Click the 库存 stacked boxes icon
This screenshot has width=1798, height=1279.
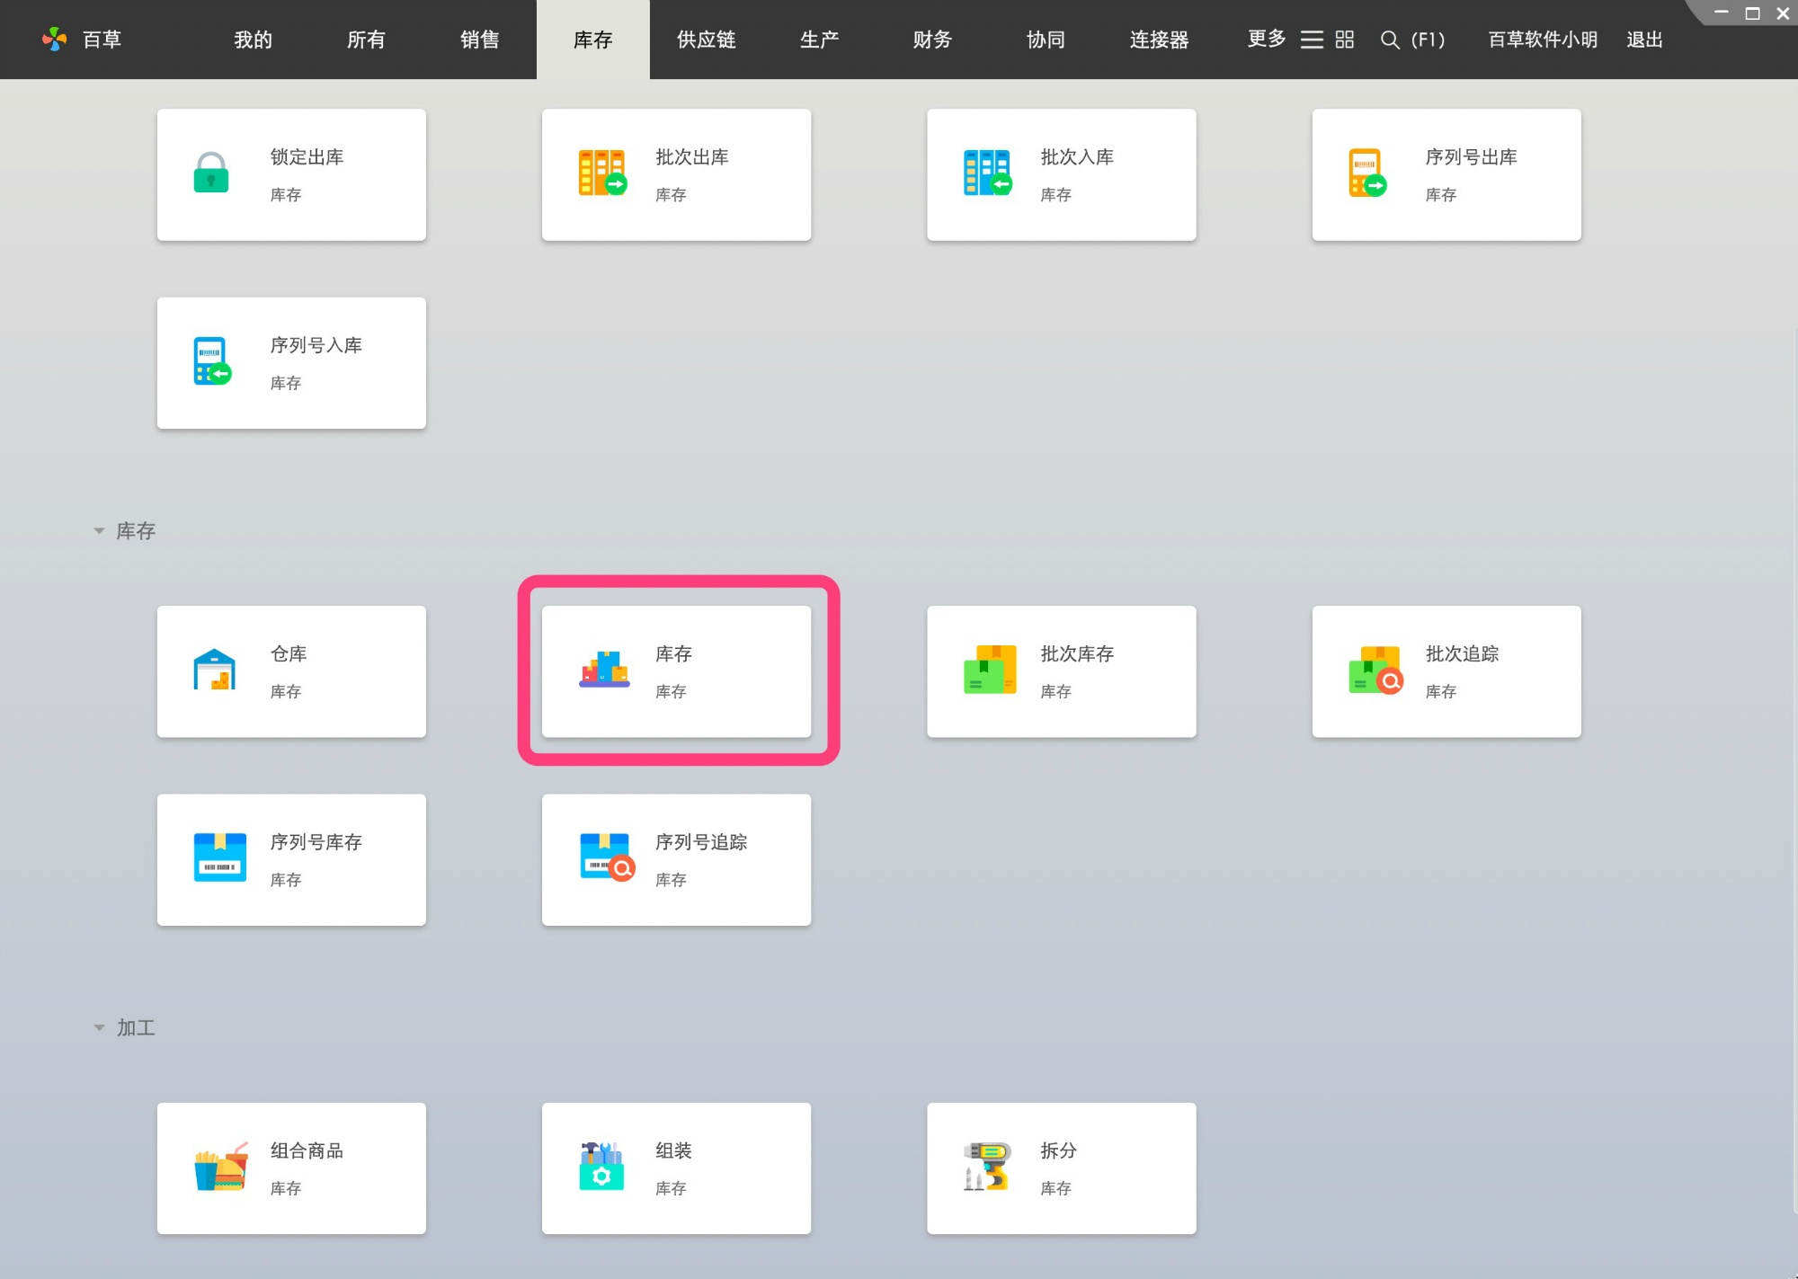[604, 670]
